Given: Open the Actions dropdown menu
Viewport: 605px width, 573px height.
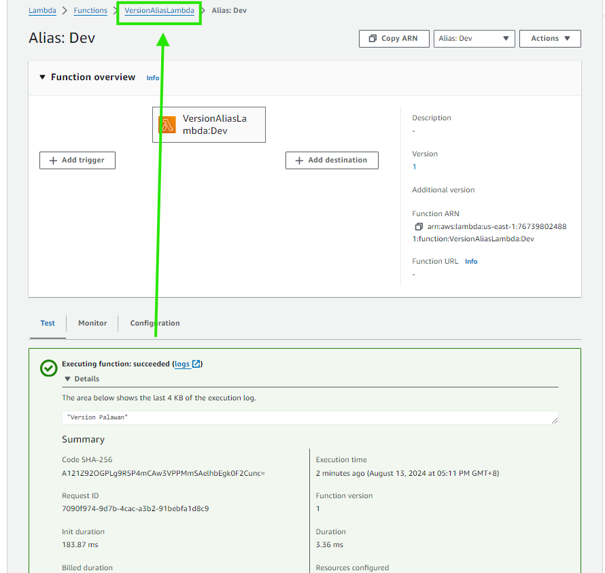Looking at the screenshot, I should click(551, 39).
